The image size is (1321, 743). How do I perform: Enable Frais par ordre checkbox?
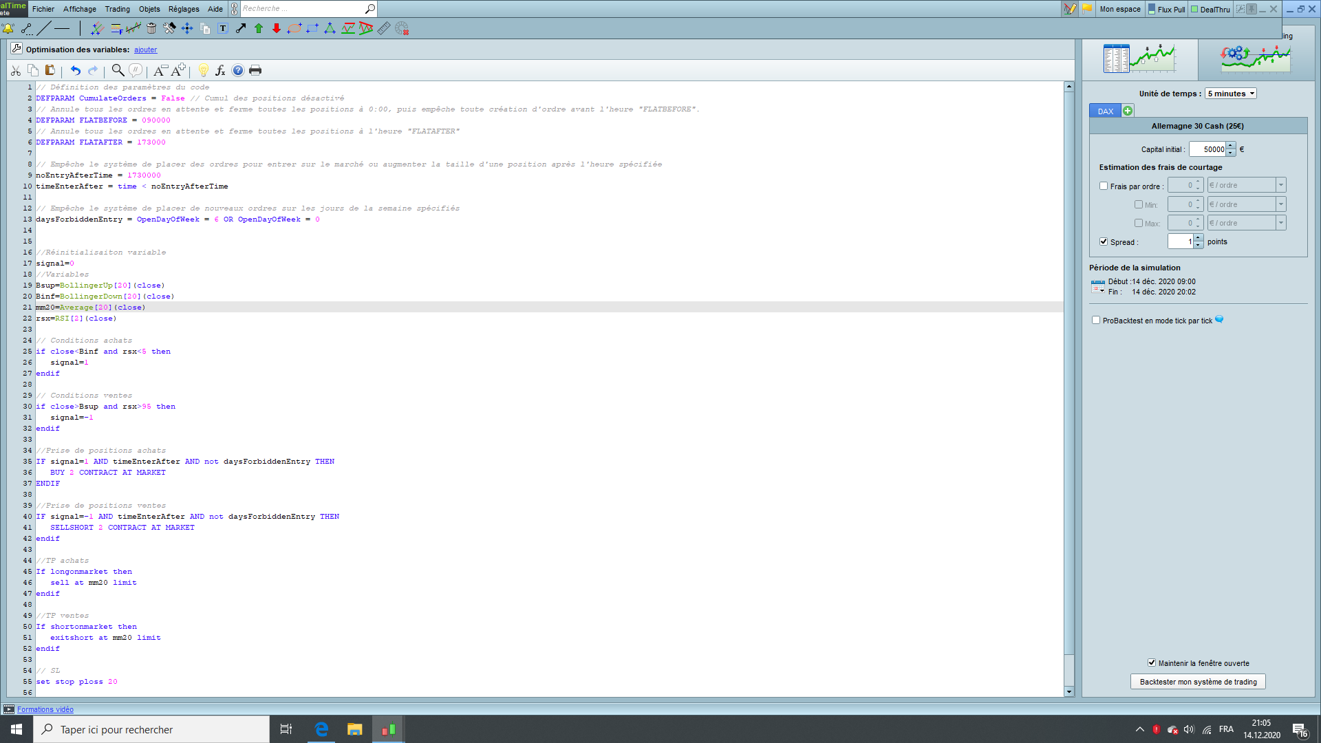(x=1104, y=186)
